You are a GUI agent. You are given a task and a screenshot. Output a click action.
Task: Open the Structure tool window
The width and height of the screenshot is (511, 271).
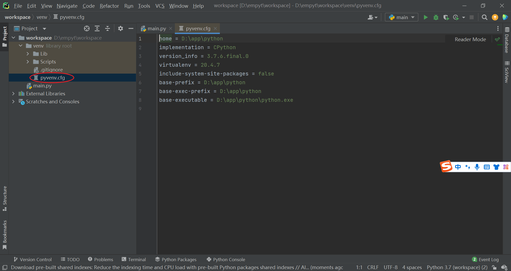[x=5, y=198]
